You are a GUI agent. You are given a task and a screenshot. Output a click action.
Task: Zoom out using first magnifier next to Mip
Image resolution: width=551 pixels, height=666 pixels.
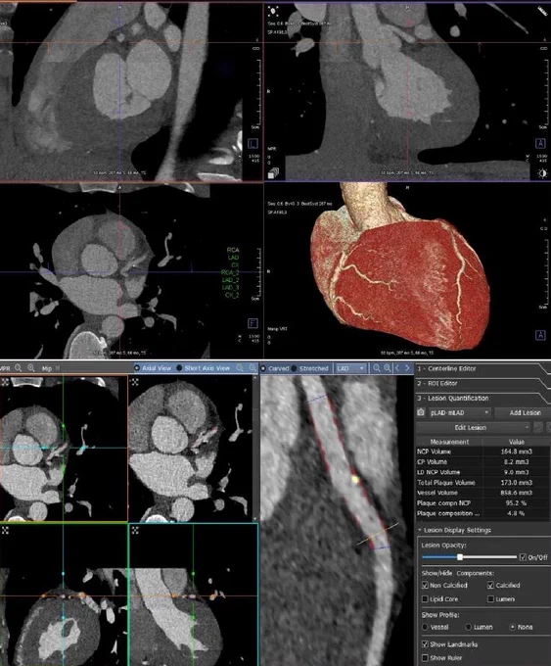pyautogui.click(x=19, y=368)
